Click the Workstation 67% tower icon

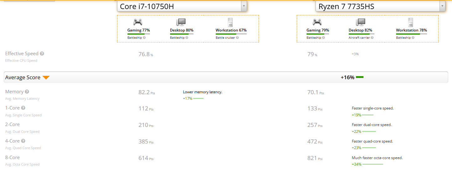point(230,22)
